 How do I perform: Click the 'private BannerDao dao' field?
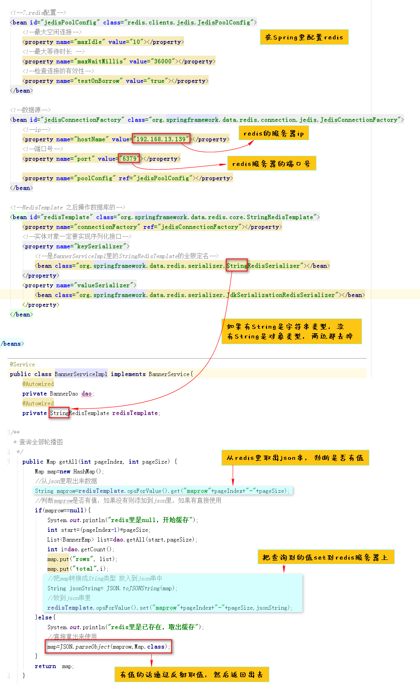click(x=58, y=394)
